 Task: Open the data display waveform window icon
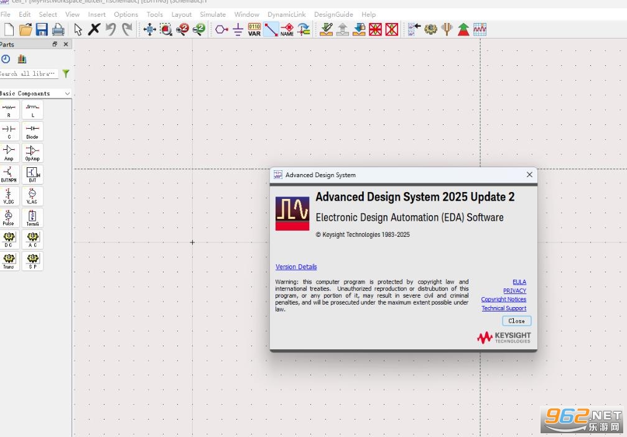[480, 30]
